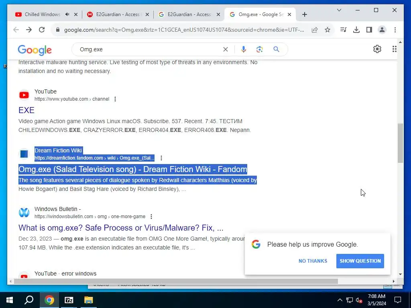The width and height of the screenshot is (411, 308).
Task: Open What is omg.exe Windows Bulletin result
Action: (121, 228)
